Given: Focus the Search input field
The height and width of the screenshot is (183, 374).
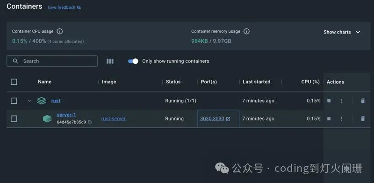Looking at the screenshot, I should click(x=52, y=61).
